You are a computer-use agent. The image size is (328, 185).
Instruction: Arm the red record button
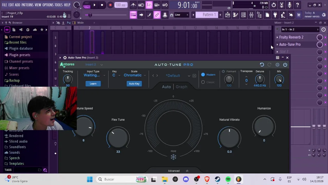coord(110,5)
